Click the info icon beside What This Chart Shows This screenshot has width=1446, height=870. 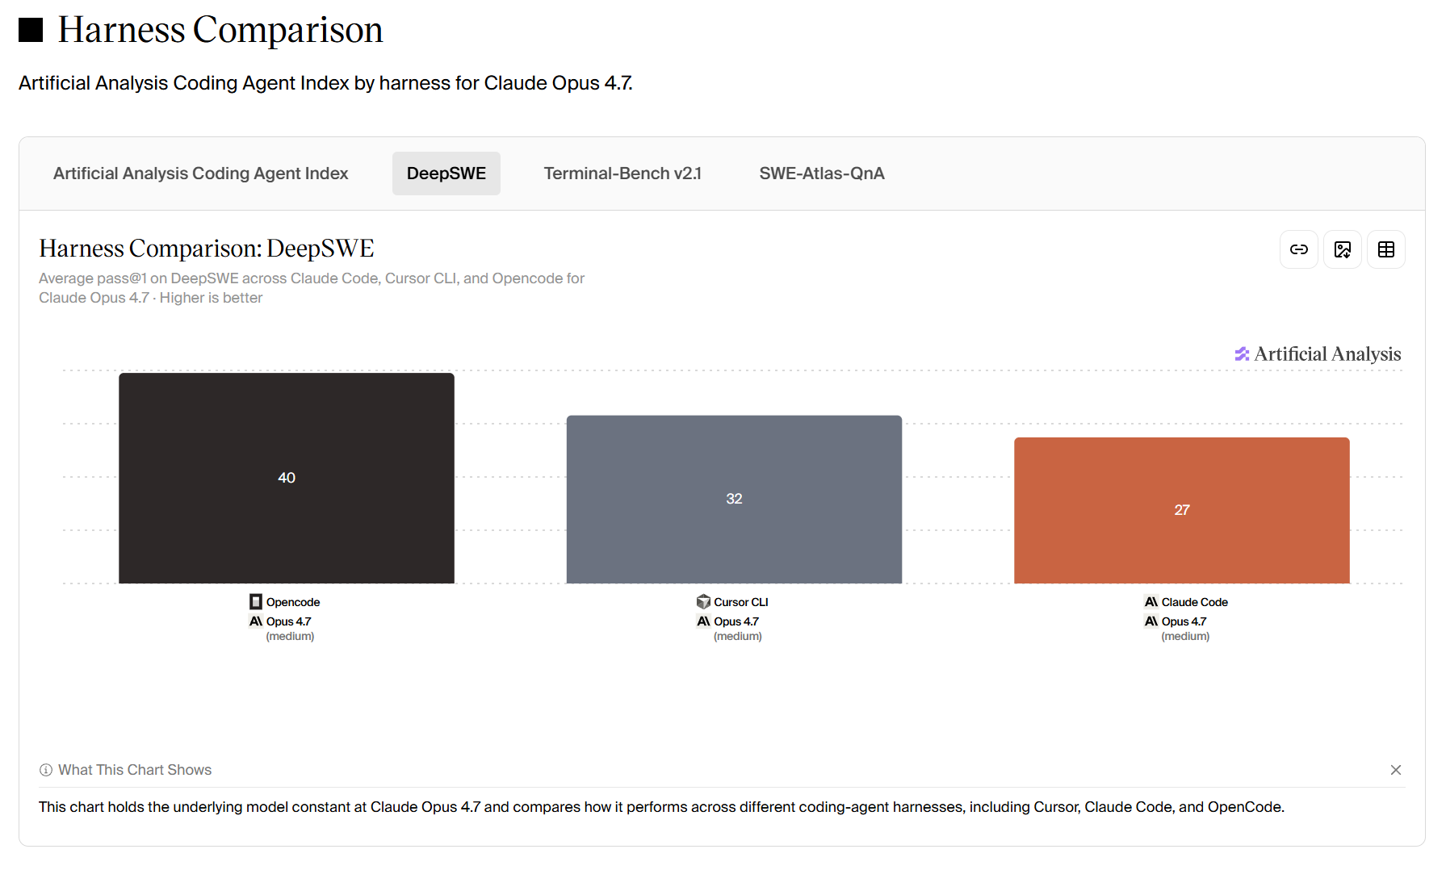[46, 770]
